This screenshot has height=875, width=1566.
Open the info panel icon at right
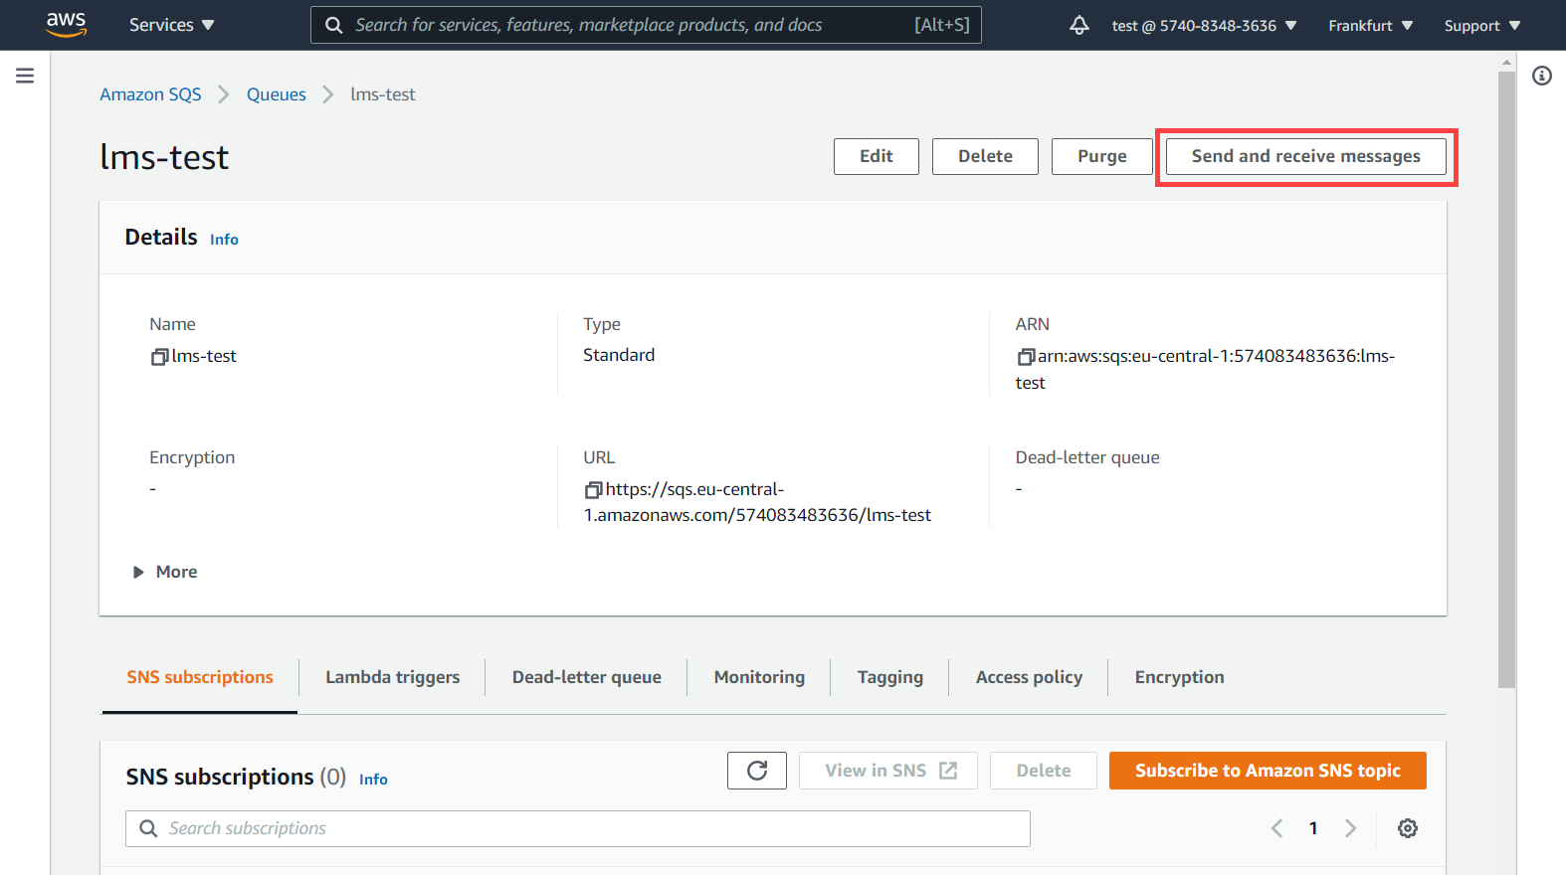(x=1542, y=76)
